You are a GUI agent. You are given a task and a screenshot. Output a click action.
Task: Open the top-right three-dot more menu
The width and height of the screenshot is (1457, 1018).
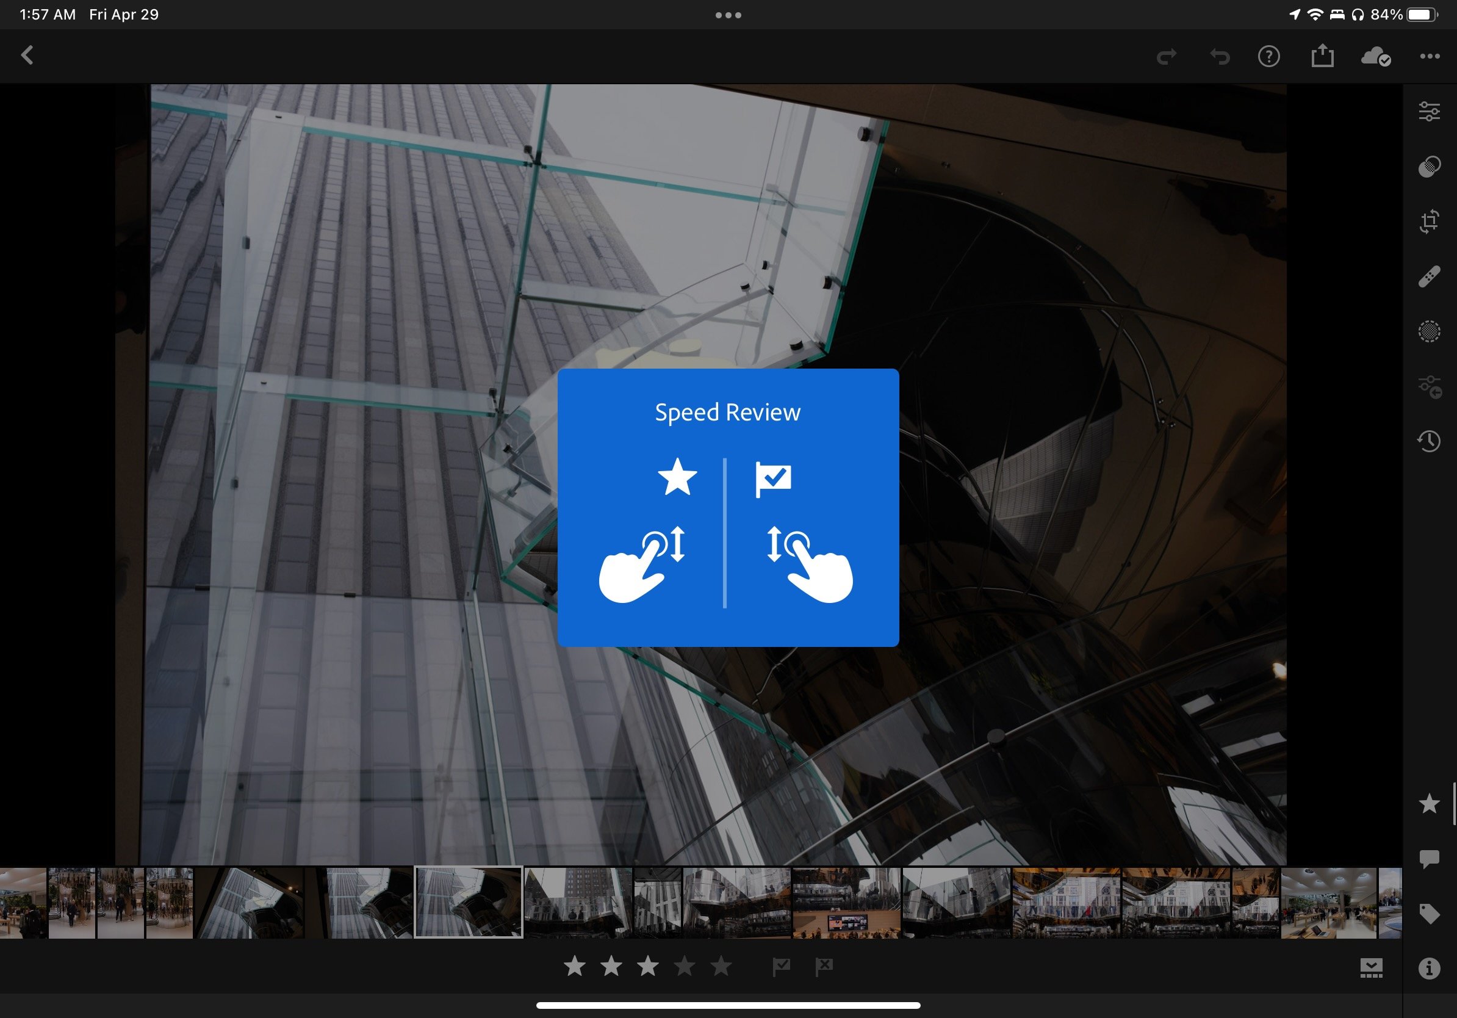[1430, 57]
